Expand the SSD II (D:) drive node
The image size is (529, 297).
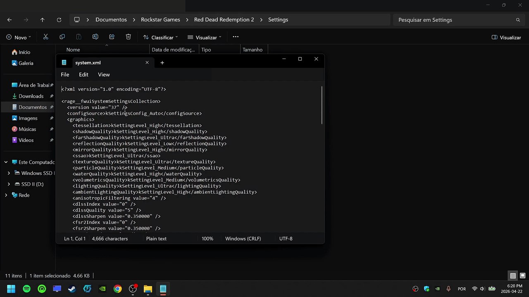(9, 184)
